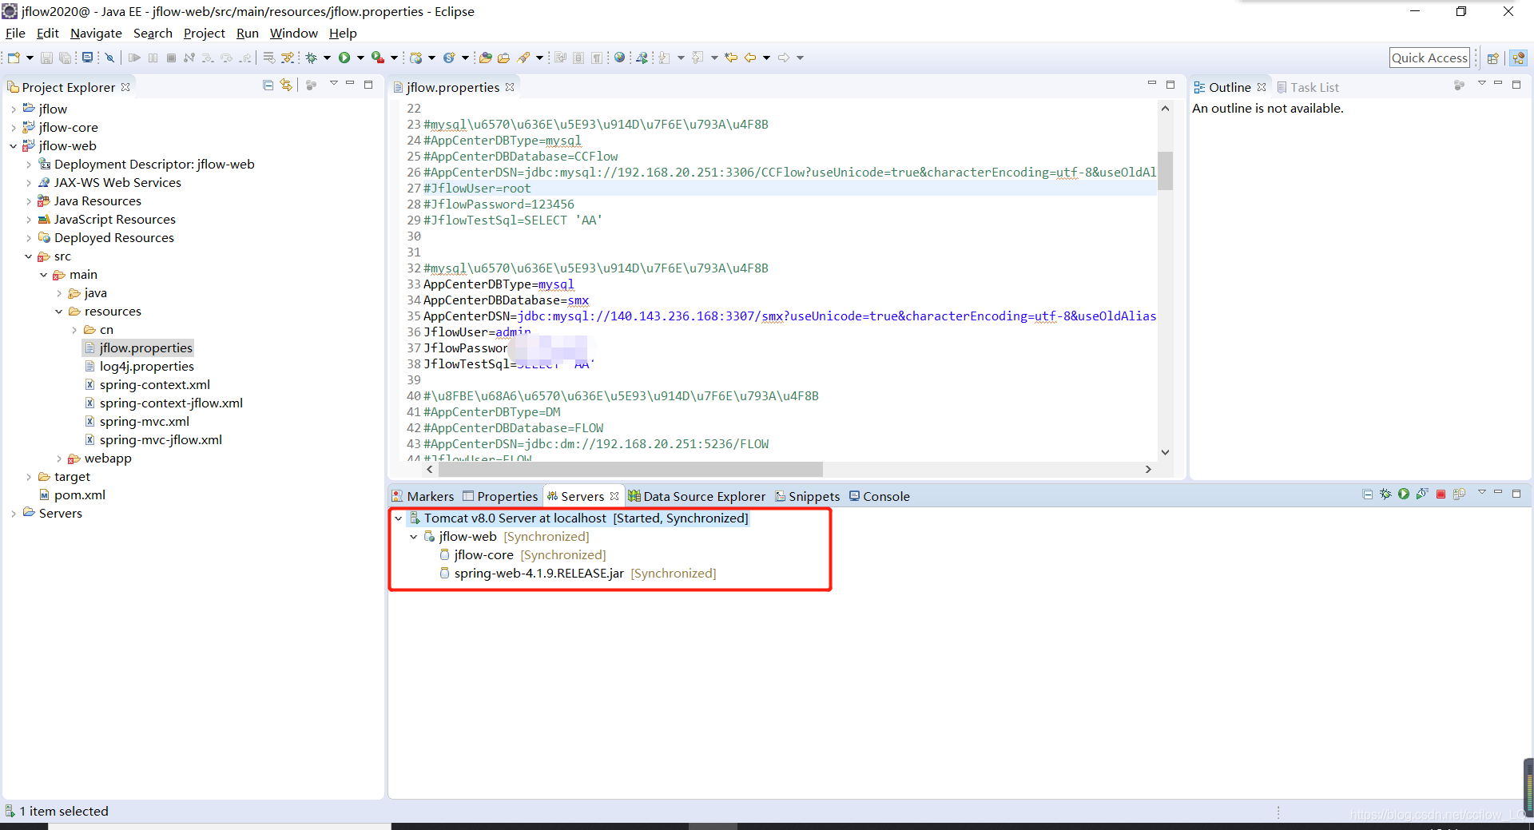Minimize the Project Explorer view
The height and width of the screenshot is (830, 1534).
coord(350,84)
